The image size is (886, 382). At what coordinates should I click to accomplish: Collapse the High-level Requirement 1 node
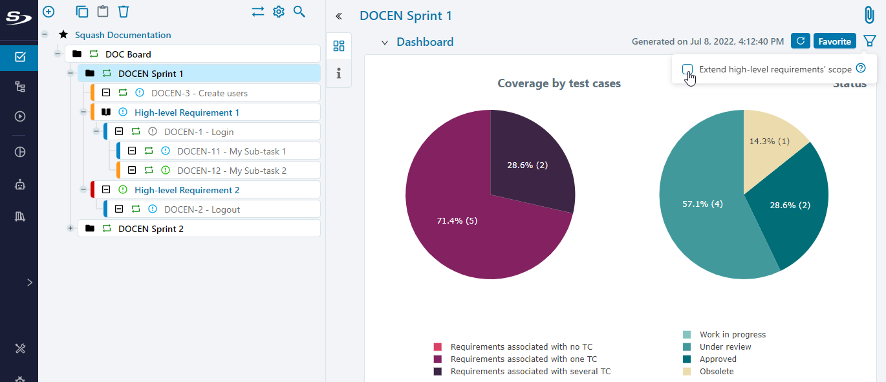click(83, 112)
